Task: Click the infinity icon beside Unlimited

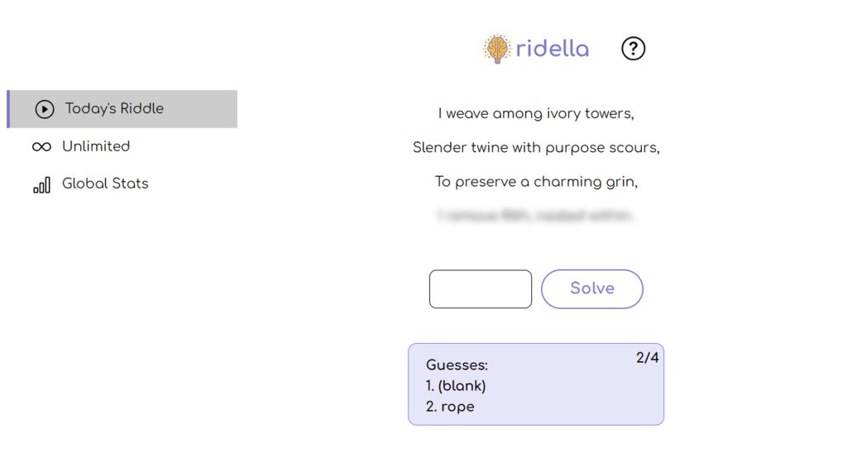Action: coord(41,147)
